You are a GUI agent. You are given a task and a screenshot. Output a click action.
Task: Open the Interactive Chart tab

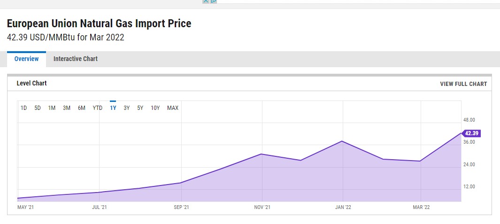(76, 59)
